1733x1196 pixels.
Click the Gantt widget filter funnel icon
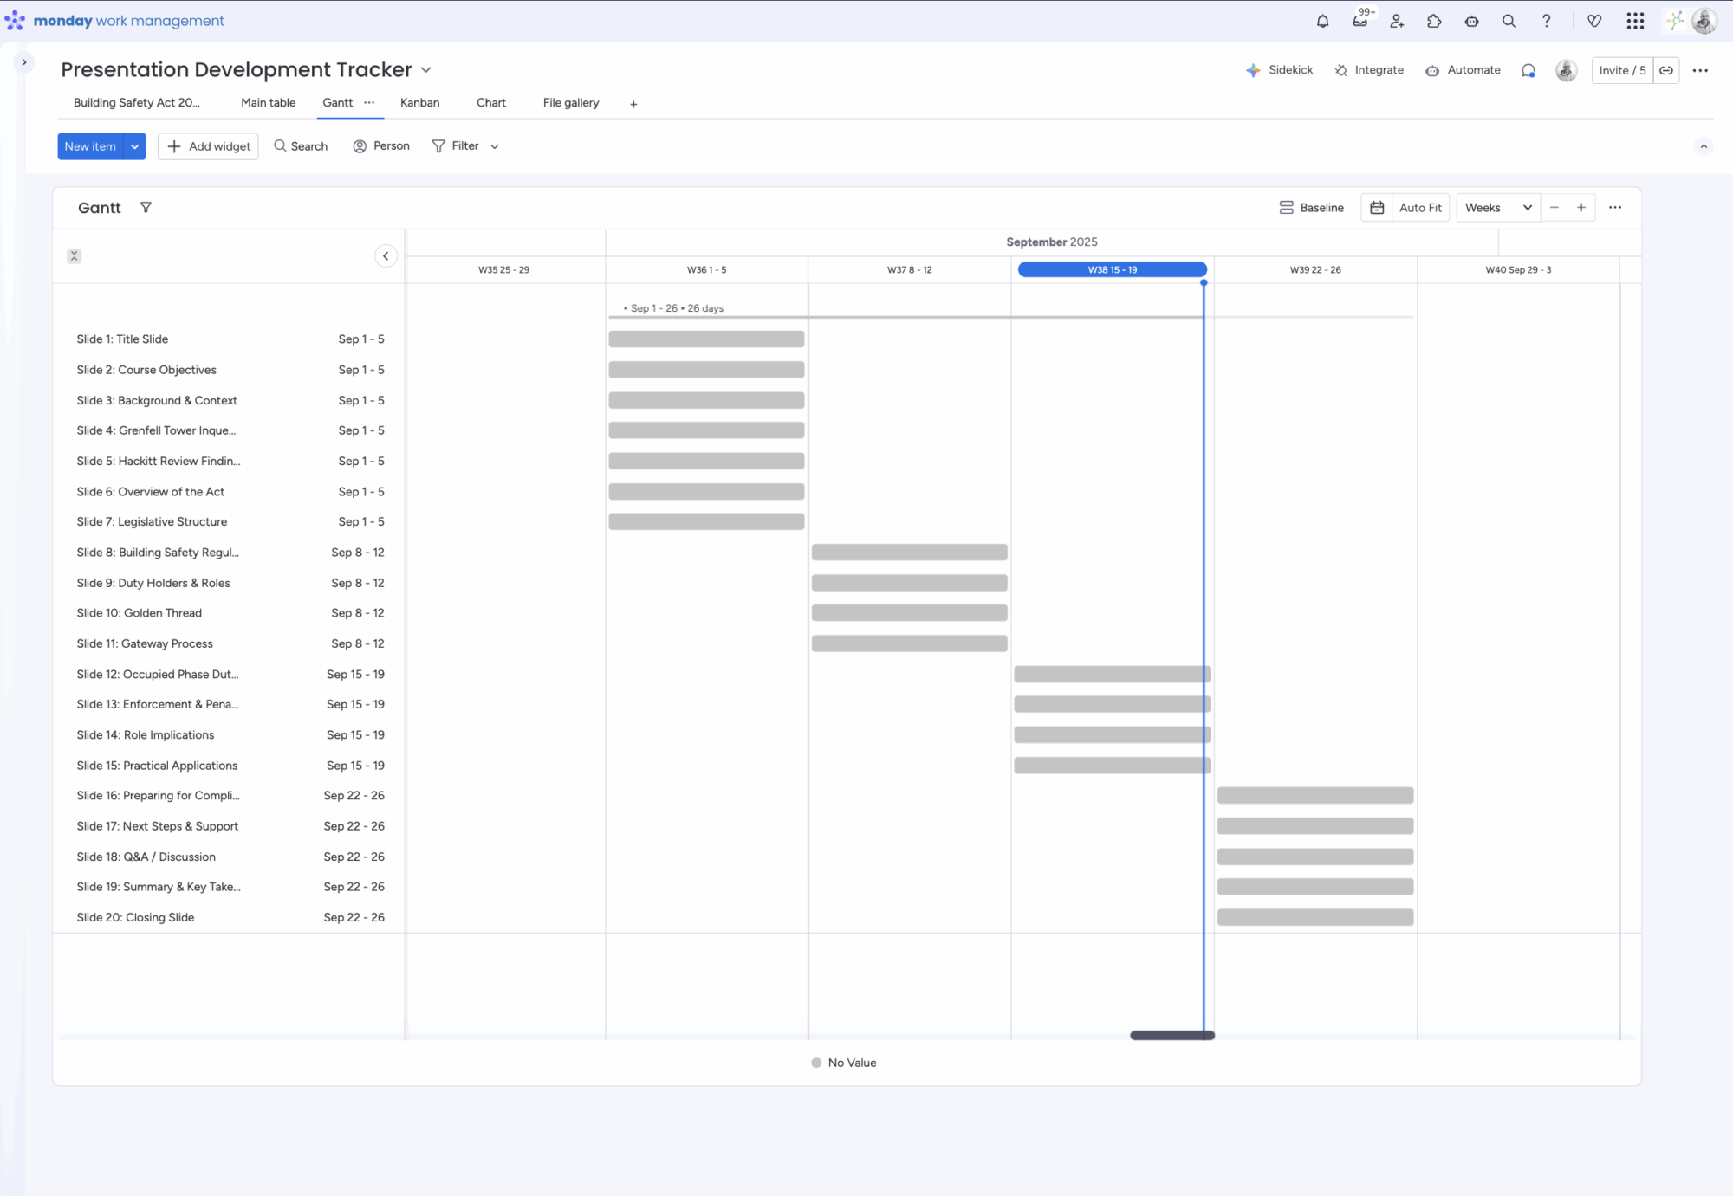[x=146, y=208]
